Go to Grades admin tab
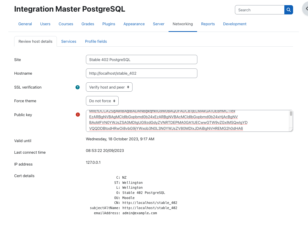 88,24
